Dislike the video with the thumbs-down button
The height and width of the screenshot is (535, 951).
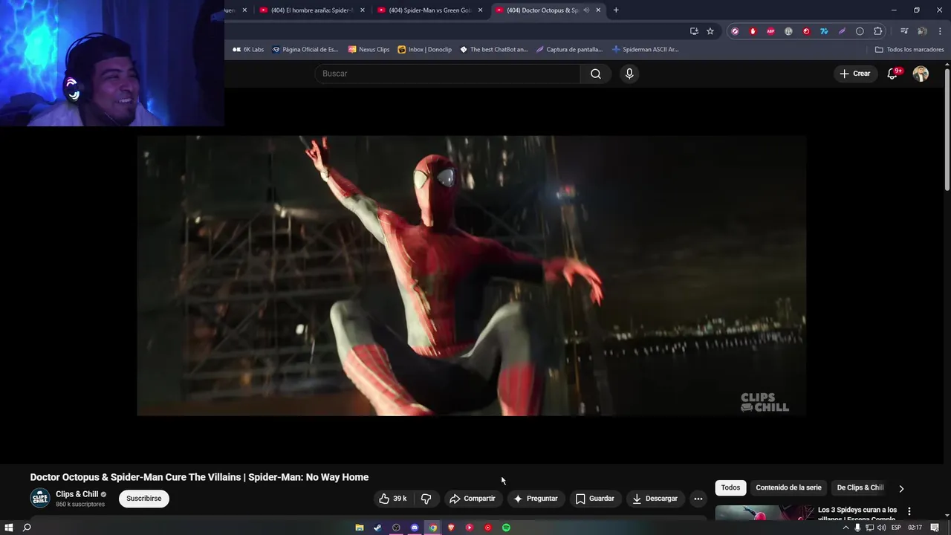coord(426,499)
